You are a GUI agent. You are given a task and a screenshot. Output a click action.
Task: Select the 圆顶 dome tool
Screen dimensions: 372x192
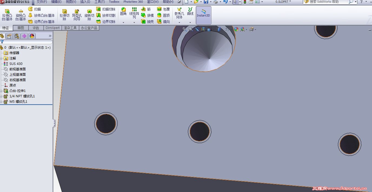pos(163,15)
